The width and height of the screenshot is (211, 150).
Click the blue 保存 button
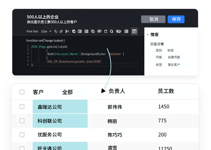tap(176, 19)
